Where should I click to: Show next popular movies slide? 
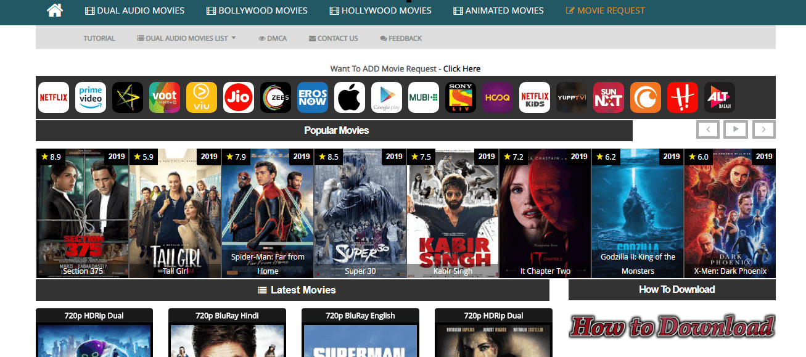click(764, 129)
